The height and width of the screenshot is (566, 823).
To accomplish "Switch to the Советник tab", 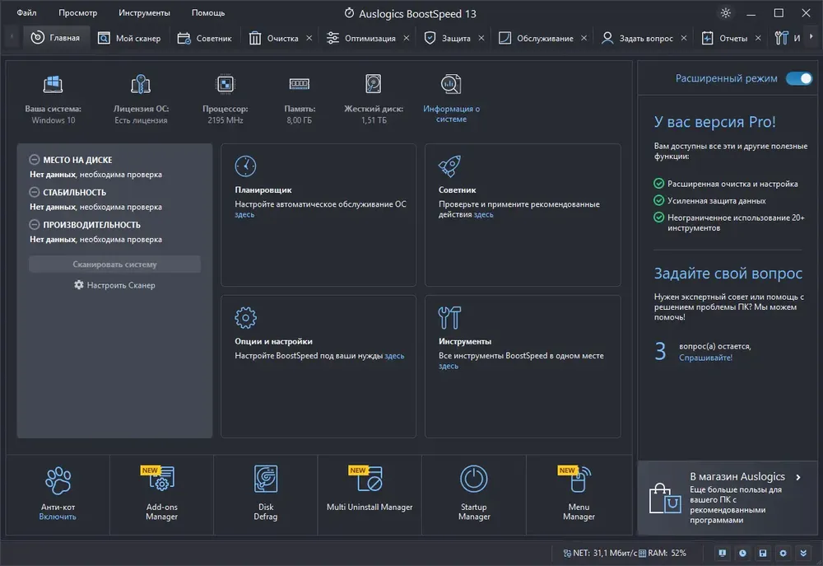I will click(x=205, y=39).
